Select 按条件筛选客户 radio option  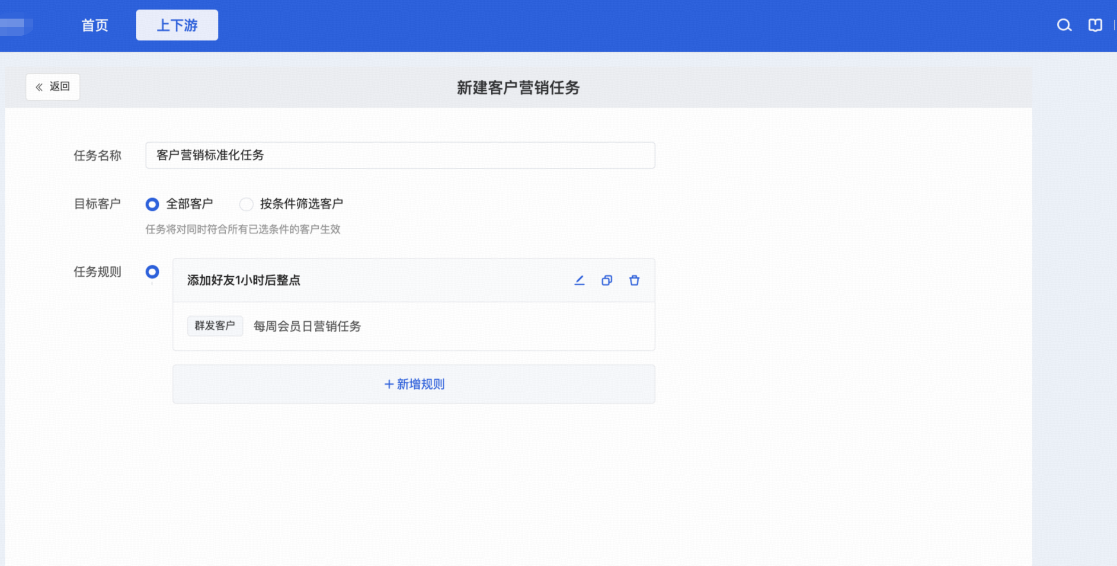pyautogui.click(x=246, y=204)
